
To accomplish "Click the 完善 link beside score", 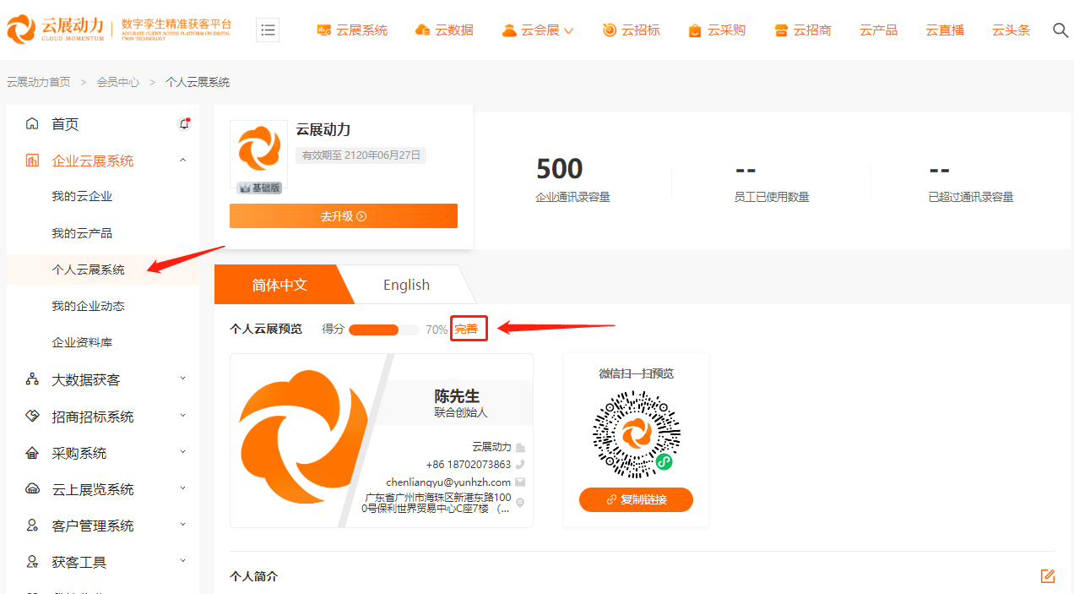I will (x=466, y=329).
